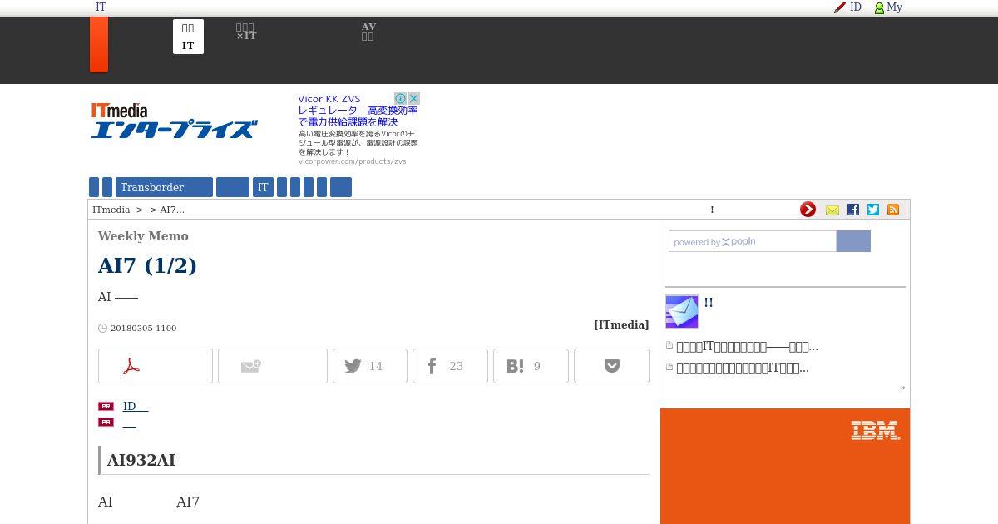This screenshot has height=524, width=998.
Task: Click the yellow mail icon in breadcrumb bar
Action: [832, 210]
